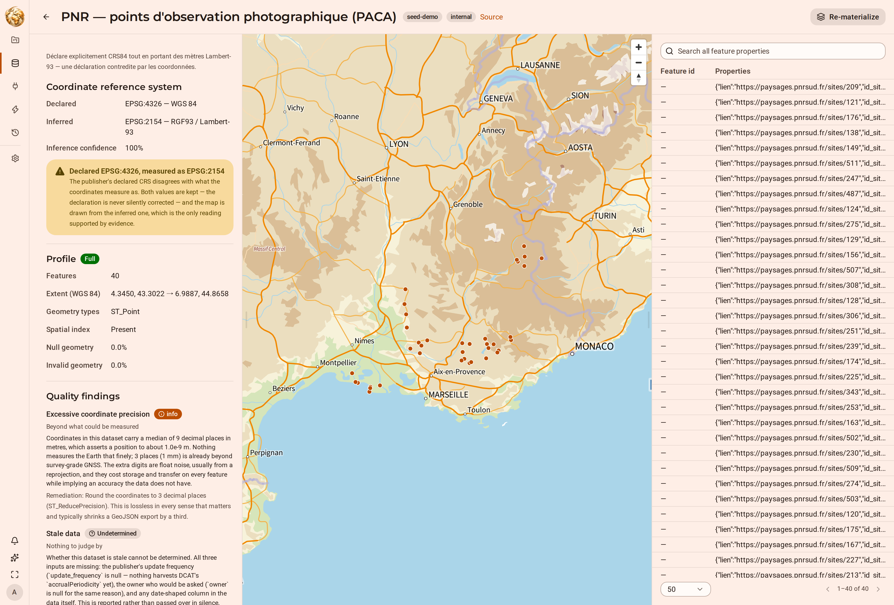Click the 'Excessive coordinate precision' finding title
The height and width of the screenshot is (605, 894).
coord(98,414)
